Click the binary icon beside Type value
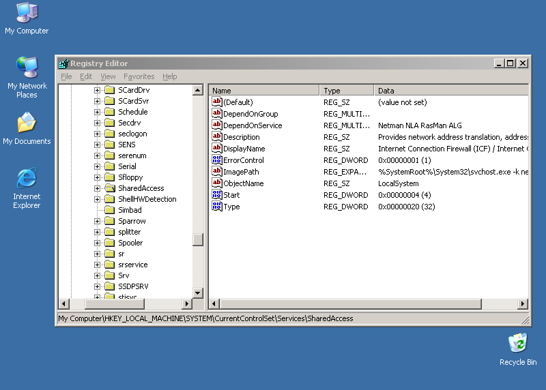 (x=216, y=206)
